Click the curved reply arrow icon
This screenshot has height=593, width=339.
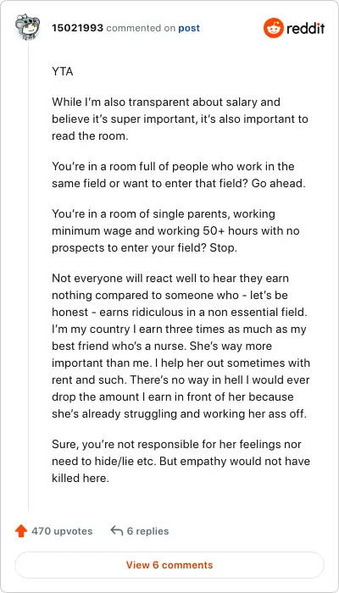[117, 531]
